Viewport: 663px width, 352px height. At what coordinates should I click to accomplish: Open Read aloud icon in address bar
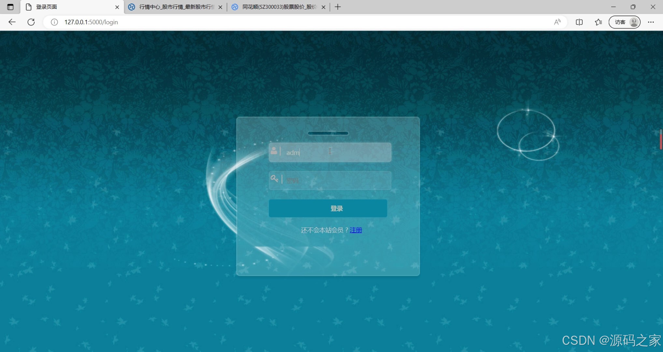coord(557,22)
